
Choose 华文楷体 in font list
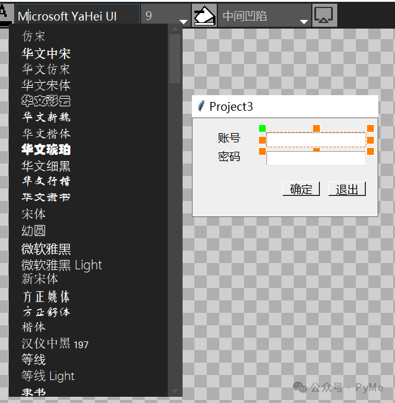pyautogui.click(x=46, y=134)
